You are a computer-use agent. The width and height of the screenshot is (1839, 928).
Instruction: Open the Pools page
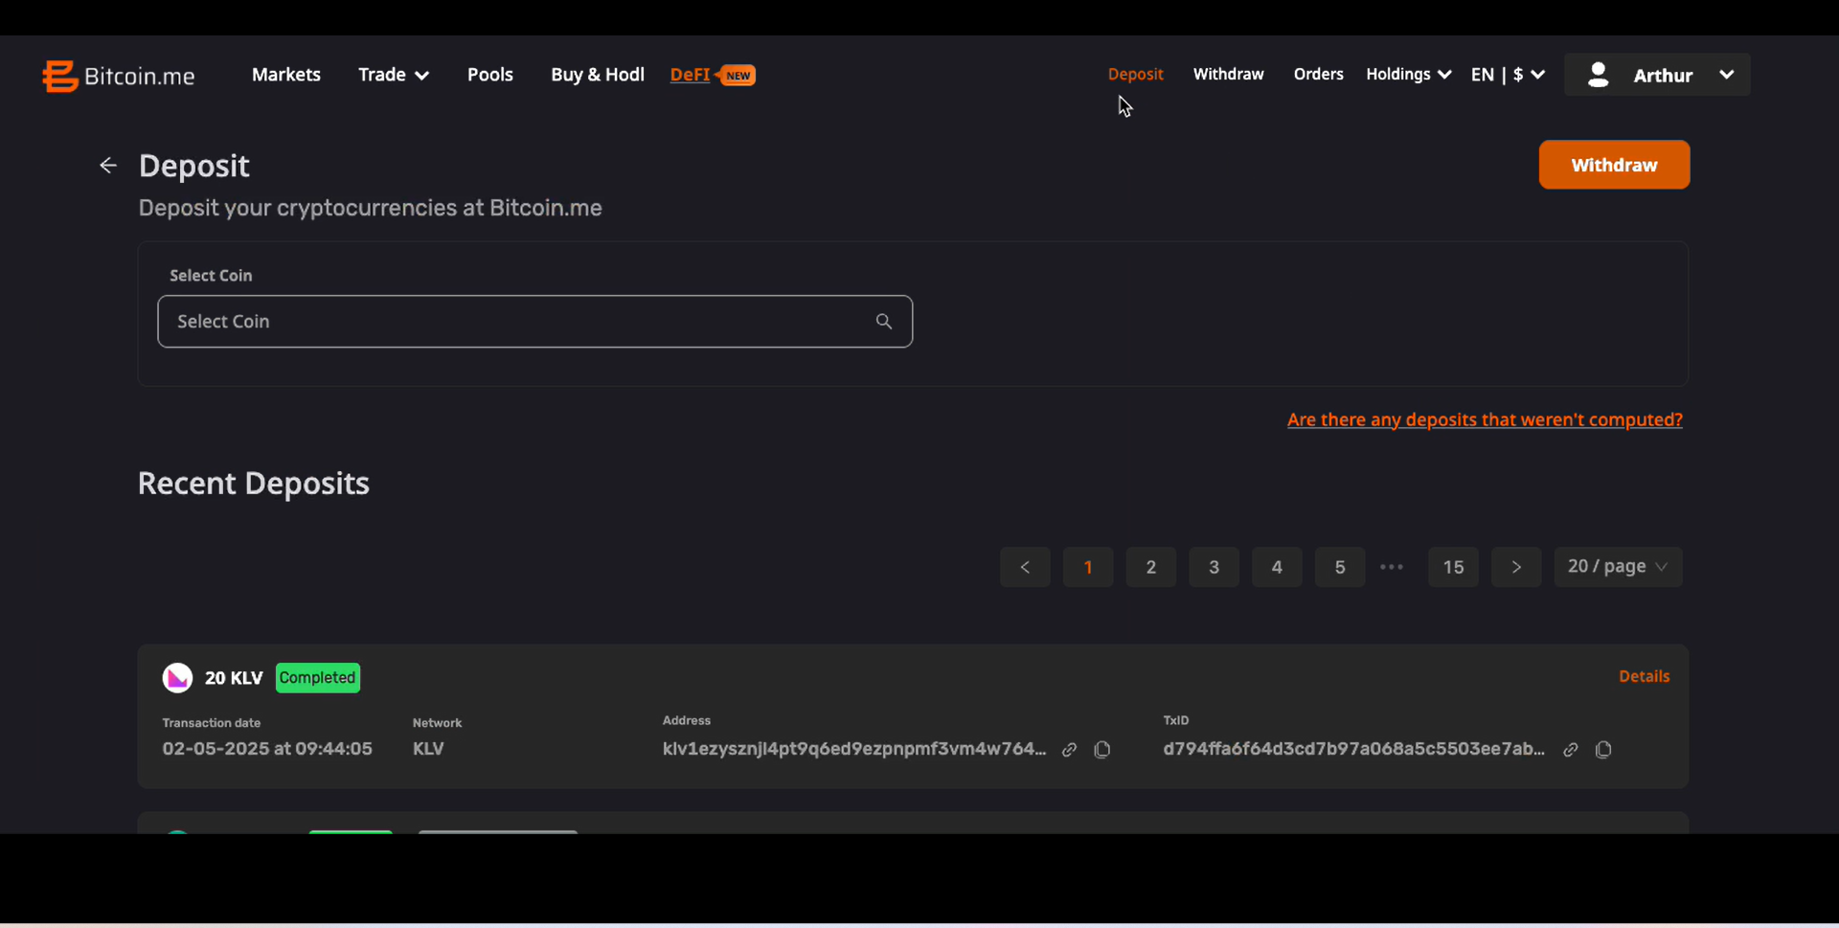(x=490, y=75)
